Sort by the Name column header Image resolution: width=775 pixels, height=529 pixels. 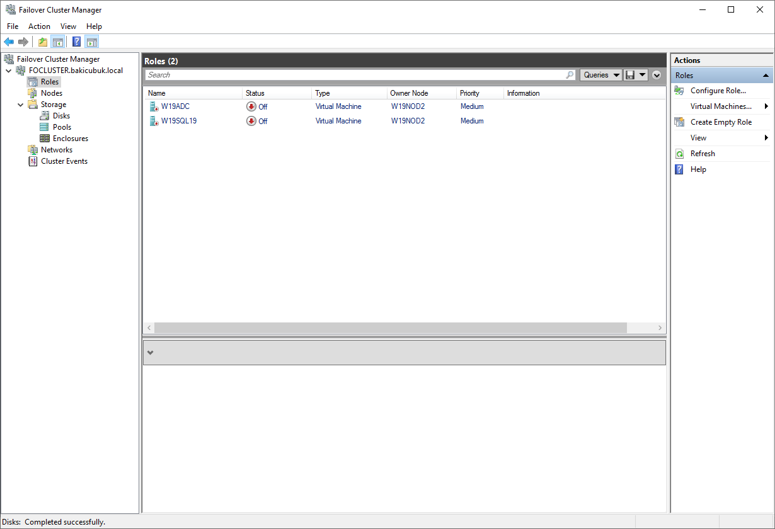(193, 93)
